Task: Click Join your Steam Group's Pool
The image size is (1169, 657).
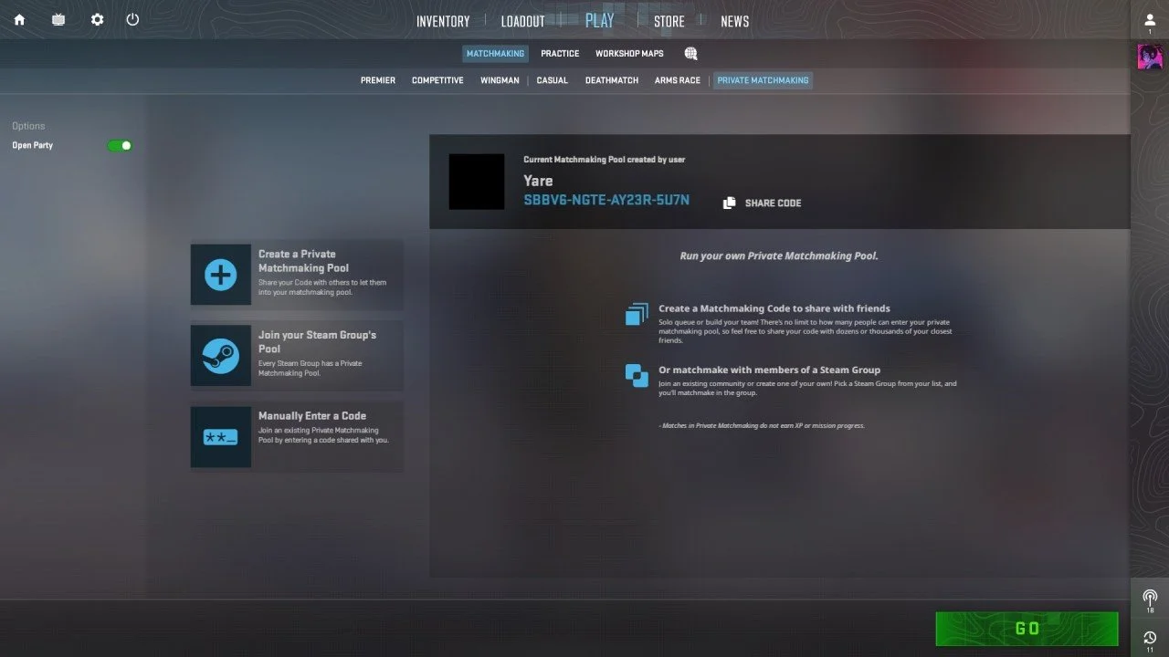Action: pos(297,356)
